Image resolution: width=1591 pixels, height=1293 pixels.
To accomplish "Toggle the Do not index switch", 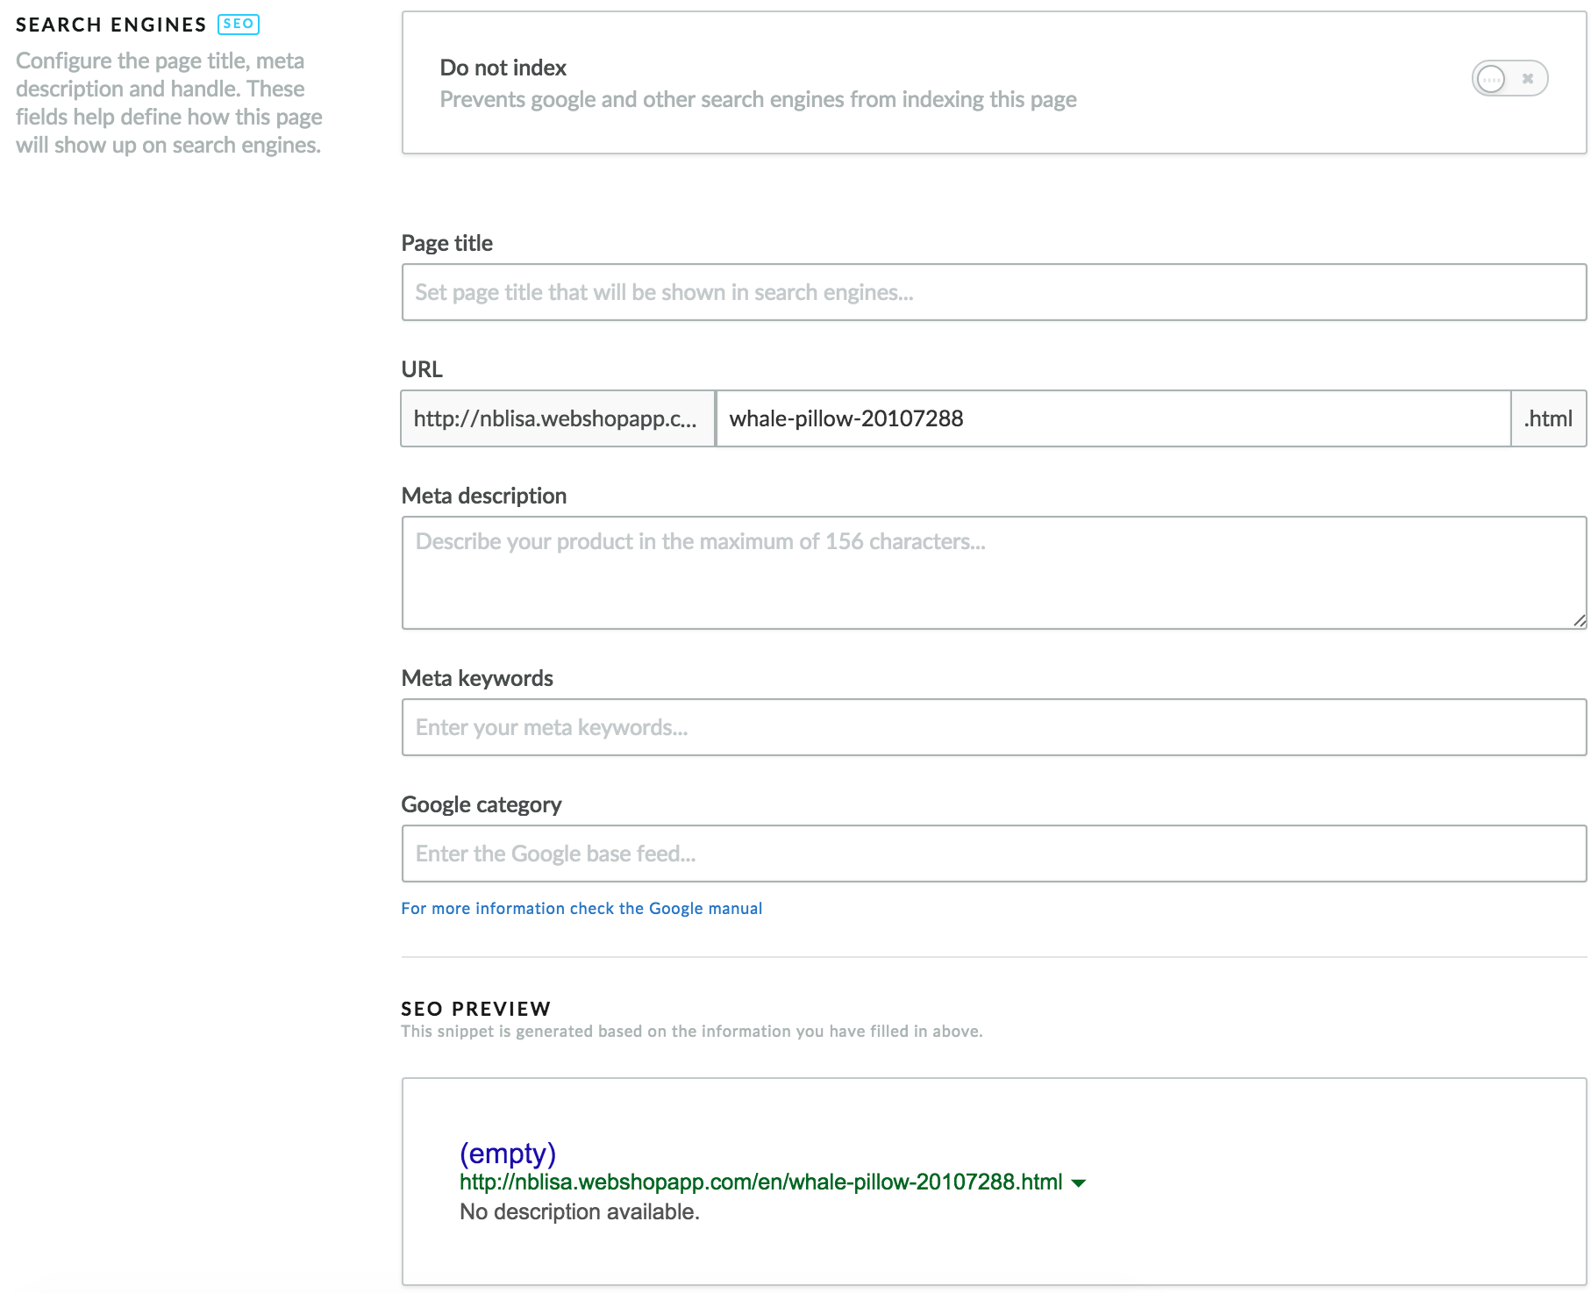I will 1509,79.
